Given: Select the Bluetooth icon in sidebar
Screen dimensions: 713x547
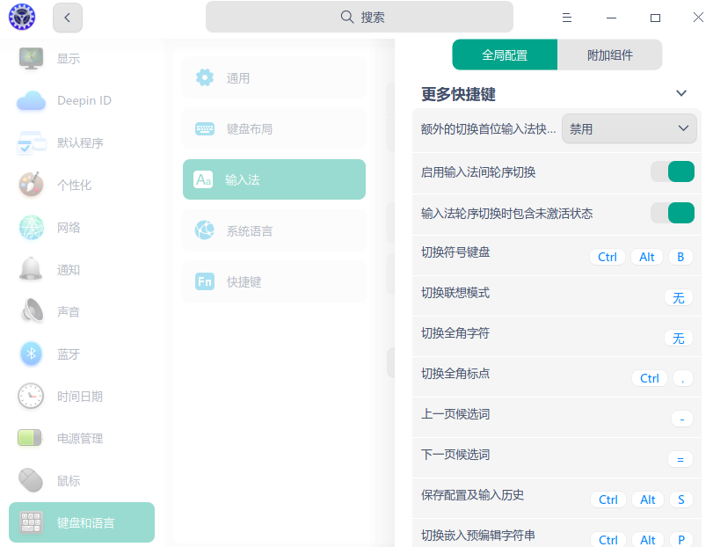Looking at the screenshot, I should [32, 354].
